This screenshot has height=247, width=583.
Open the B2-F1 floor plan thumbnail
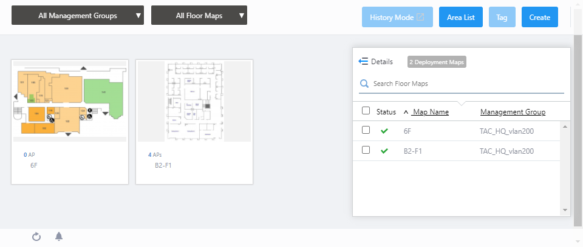[x=194, y=101]
